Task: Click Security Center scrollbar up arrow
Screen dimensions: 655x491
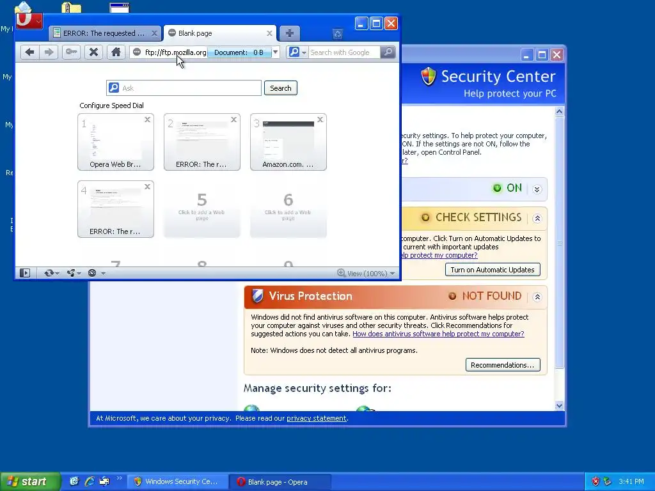Action: 559,111
